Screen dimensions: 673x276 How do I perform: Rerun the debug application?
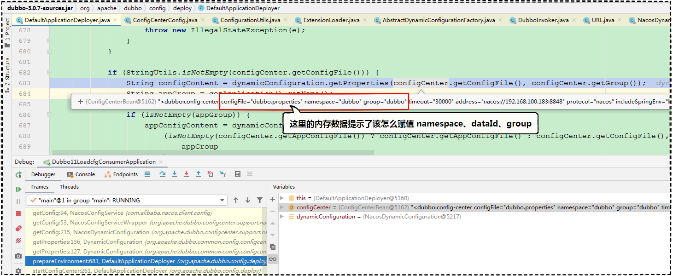tap(18, 175)
